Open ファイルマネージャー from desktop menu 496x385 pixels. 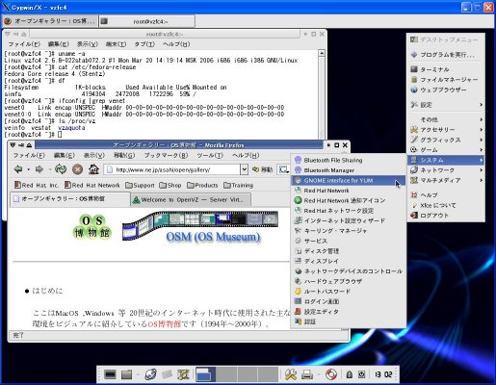click(x=446, y=80)
